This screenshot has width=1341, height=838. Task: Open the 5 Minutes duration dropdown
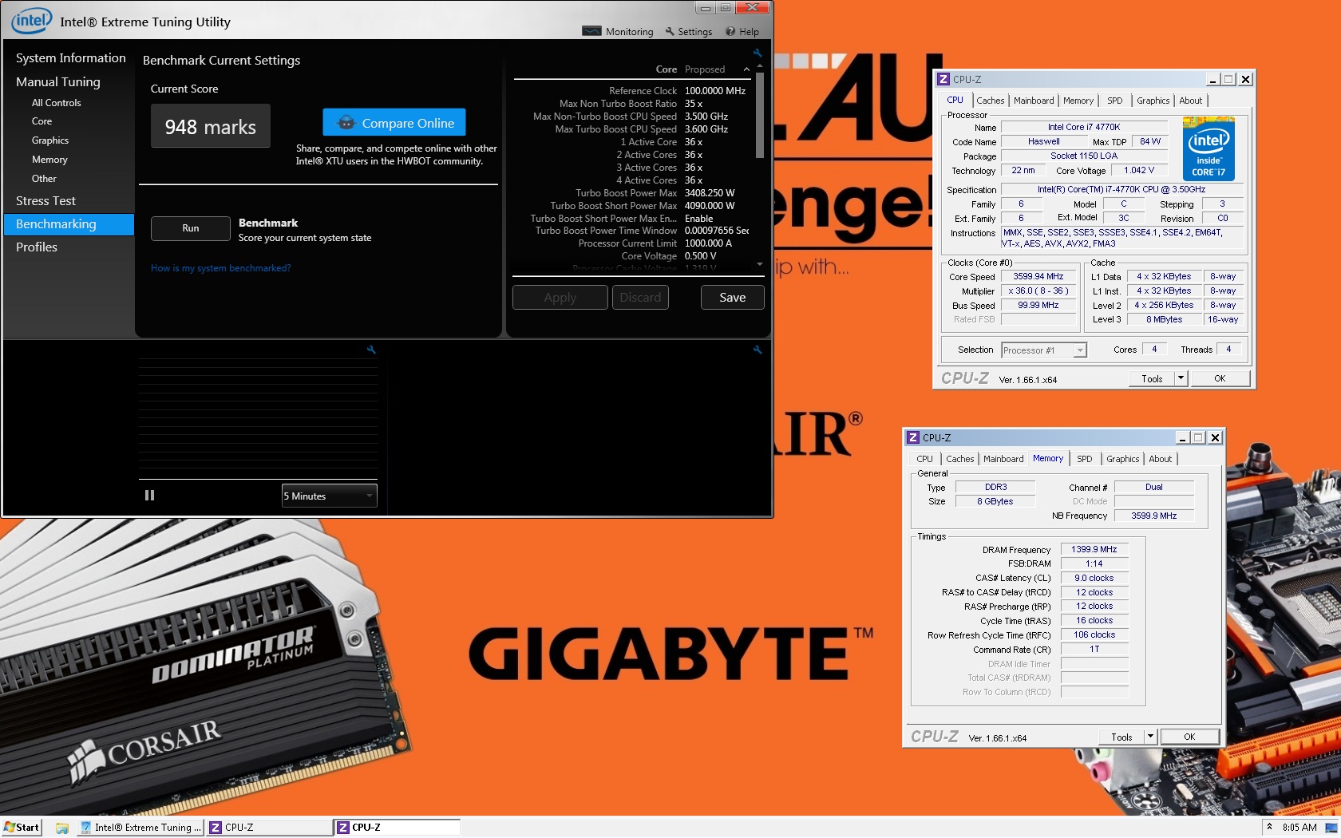(x=329, y=496)
